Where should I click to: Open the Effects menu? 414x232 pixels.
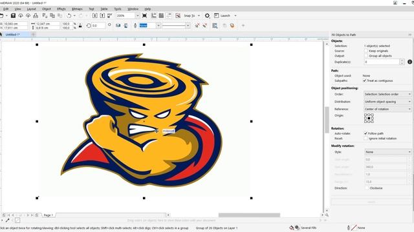click(x=61, y=9)
